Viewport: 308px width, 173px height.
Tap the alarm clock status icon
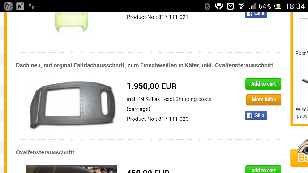pyautogui.click(x=230, y=6)
